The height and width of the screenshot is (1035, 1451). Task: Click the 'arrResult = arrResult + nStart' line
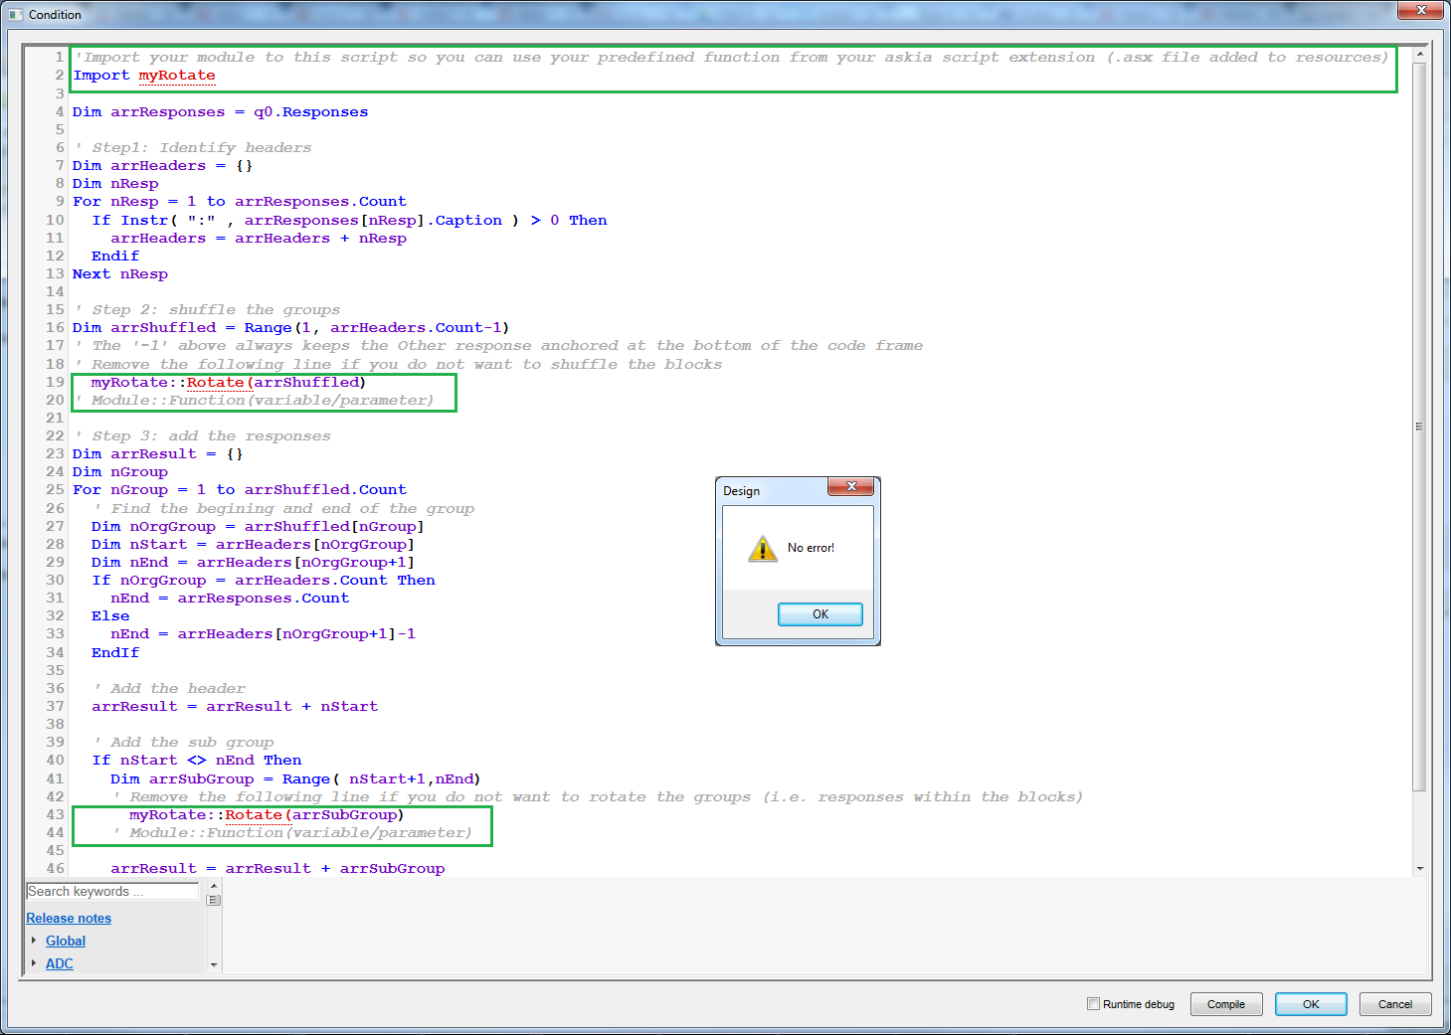tap(235, 707)
